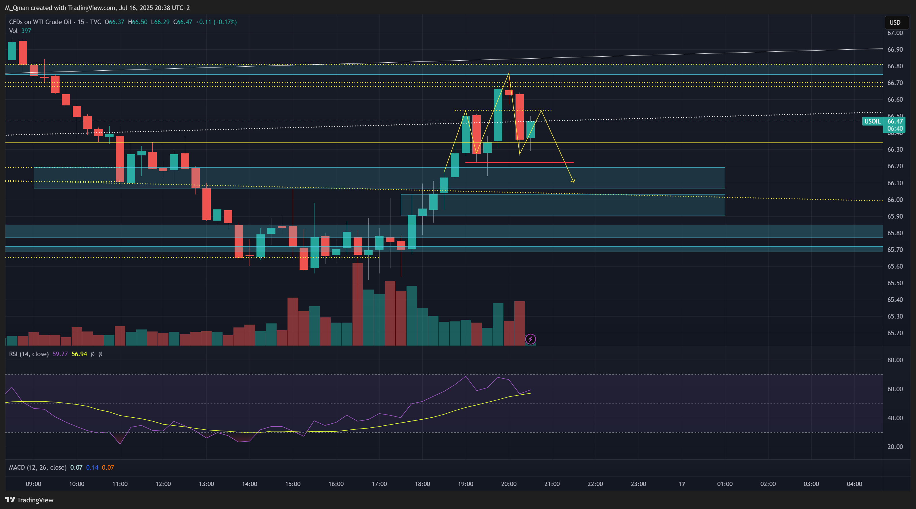The height and width of the screenshot is (509, 916).
Task: Click the 21:00 time axis label
Action: [x=552, y=484]
